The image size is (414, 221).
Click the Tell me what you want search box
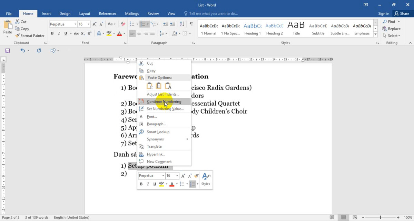(x=213, y=14)
